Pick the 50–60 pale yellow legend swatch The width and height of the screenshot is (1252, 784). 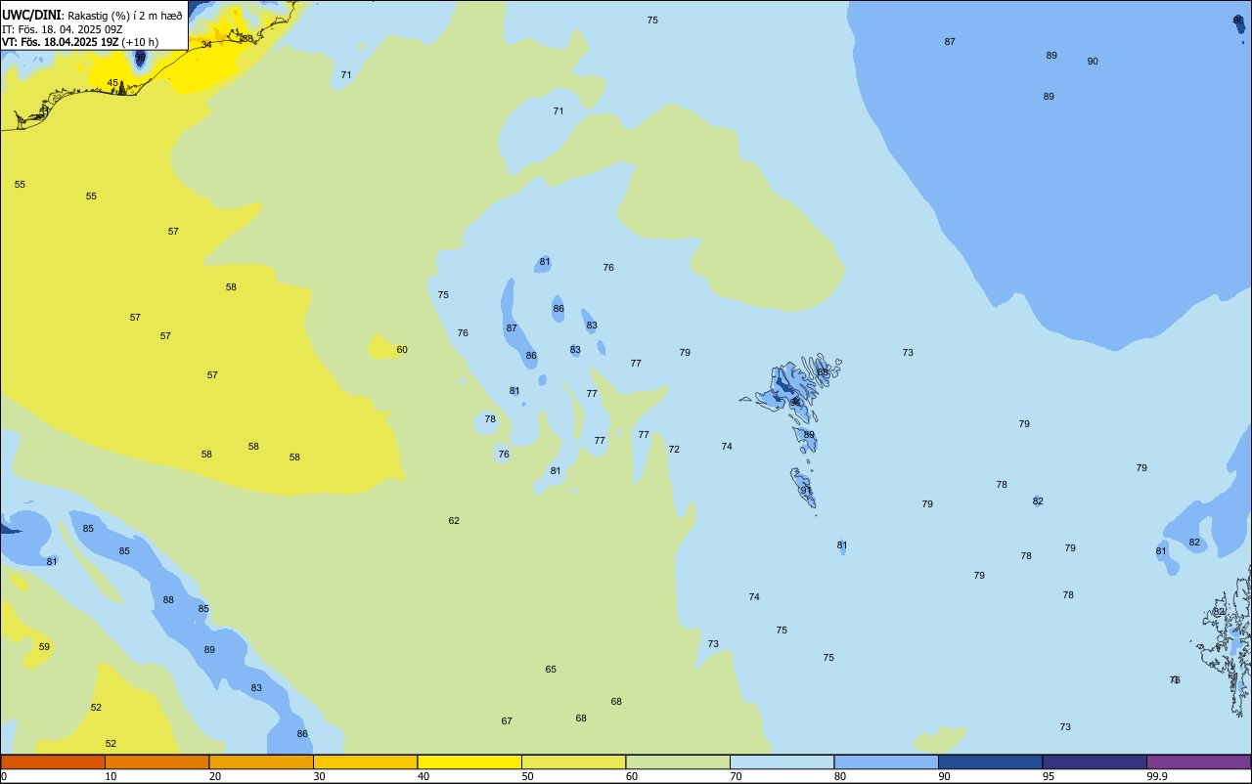pos(573,762)
